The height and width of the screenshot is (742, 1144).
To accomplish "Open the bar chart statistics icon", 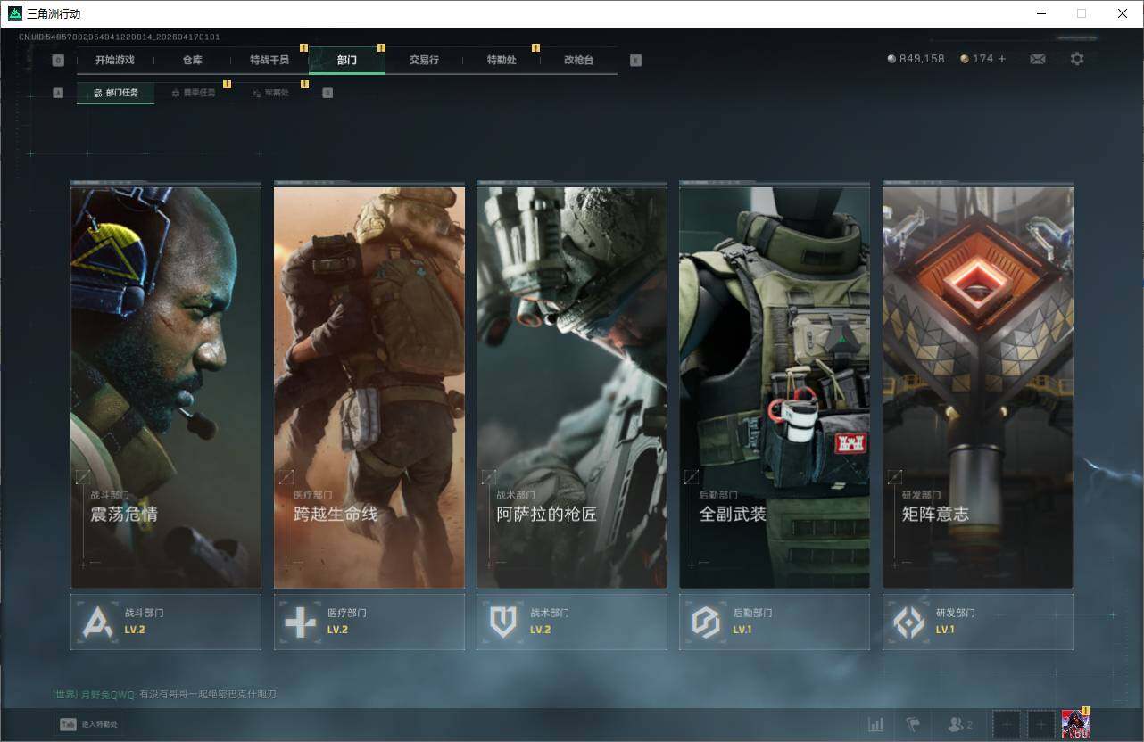I will tap(876, 724).
